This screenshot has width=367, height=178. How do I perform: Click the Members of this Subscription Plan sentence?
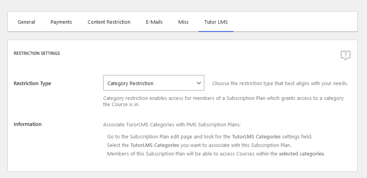(x=216, y=154)
